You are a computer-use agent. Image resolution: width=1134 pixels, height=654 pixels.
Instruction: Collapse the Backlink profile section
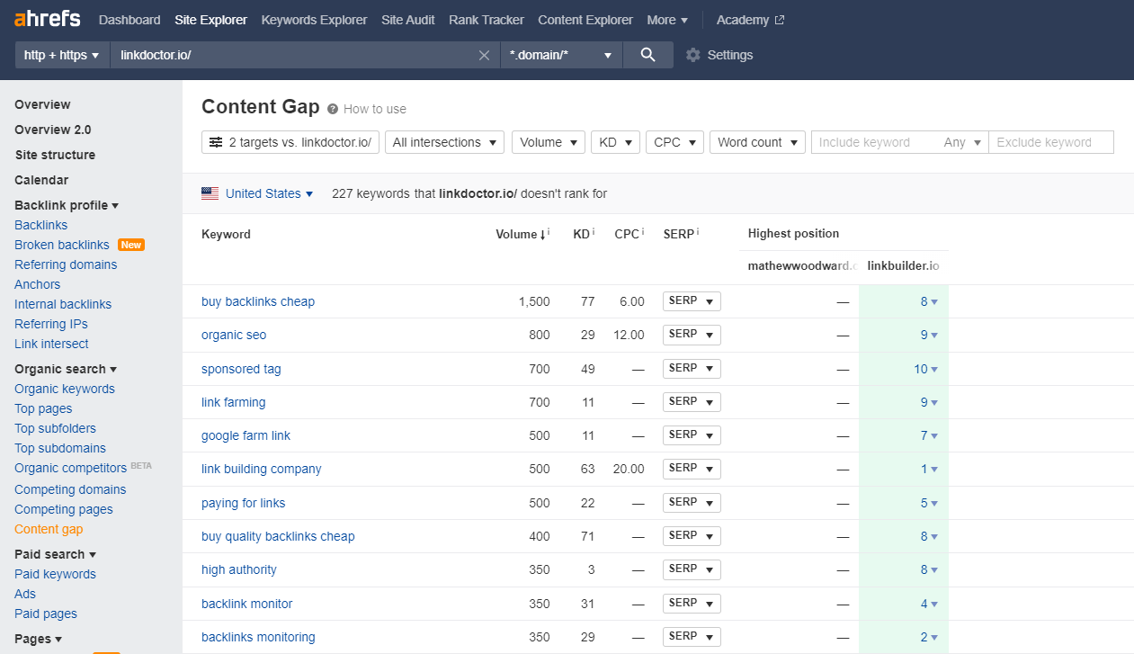pos(67,205)
